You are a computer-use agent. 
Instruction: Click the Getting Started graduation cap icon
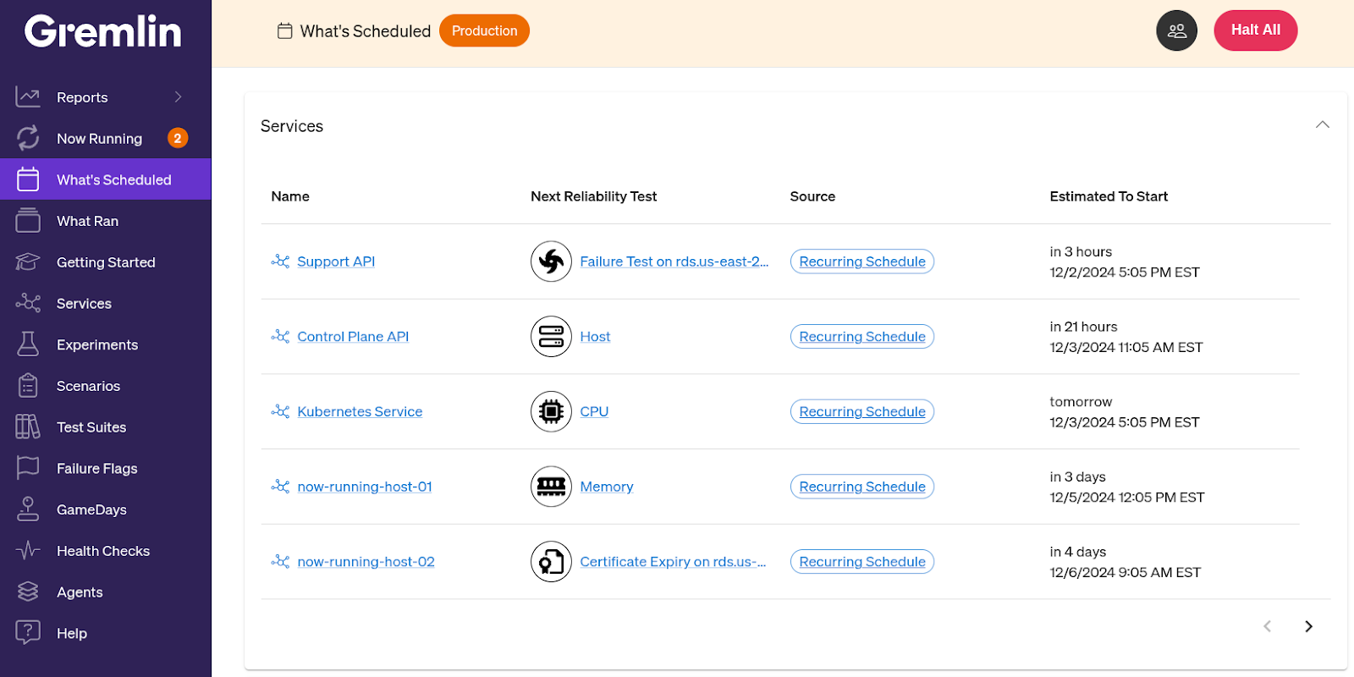(28, 262)
